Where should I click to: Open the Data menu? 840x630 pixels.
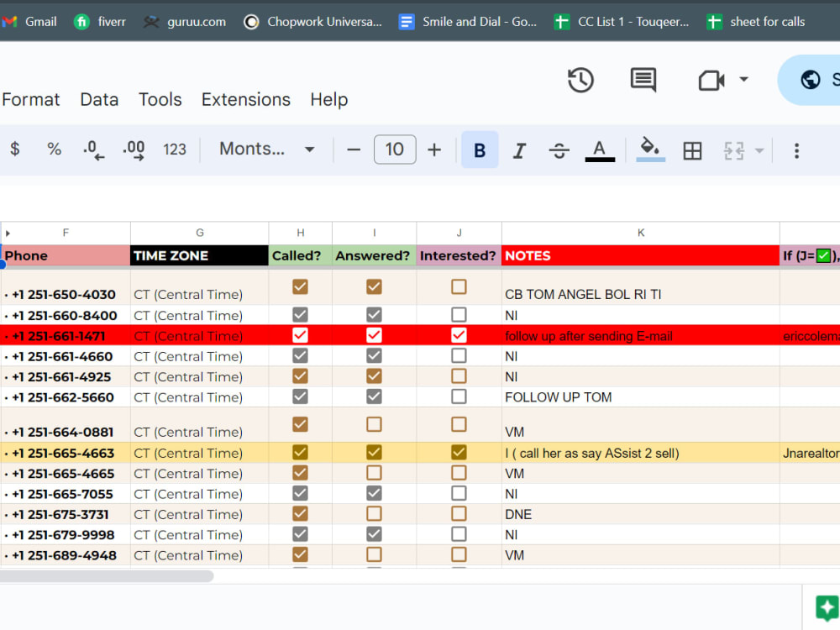[x=99, y=100]
